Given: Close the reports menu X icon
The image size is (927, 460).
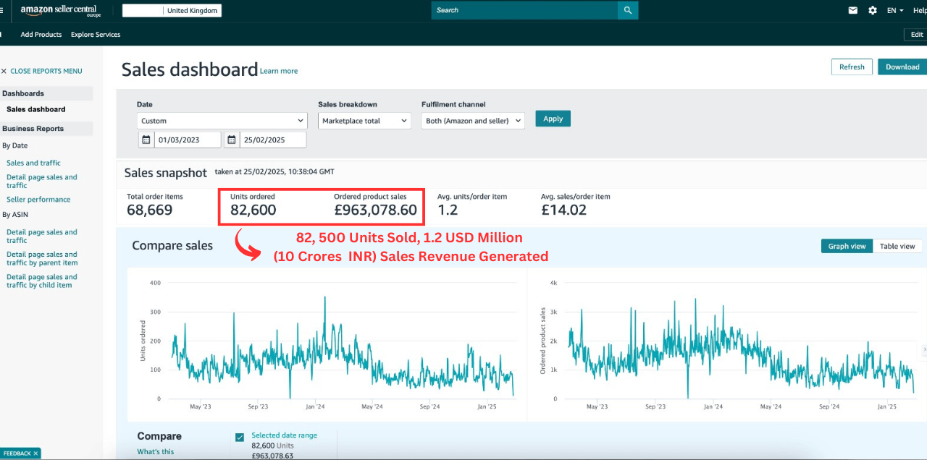Looking at the screenshot, I should 4,71.
